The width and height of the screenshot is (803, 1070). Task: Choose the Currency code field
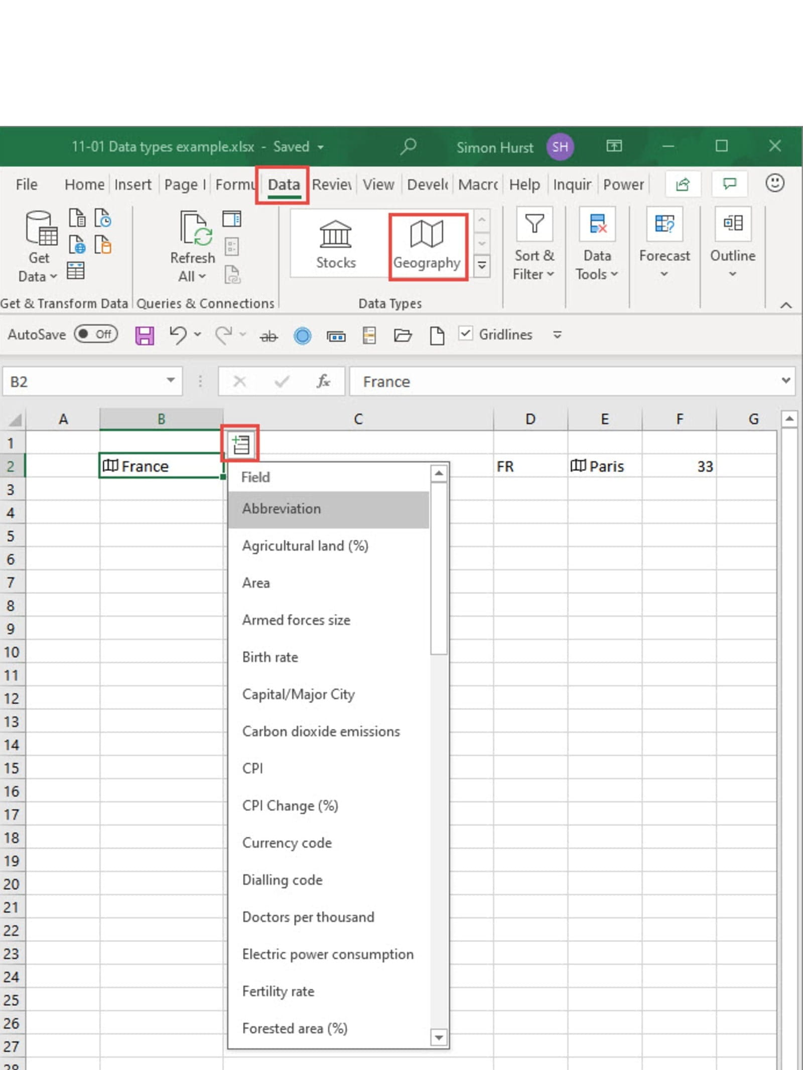point(287,843)
